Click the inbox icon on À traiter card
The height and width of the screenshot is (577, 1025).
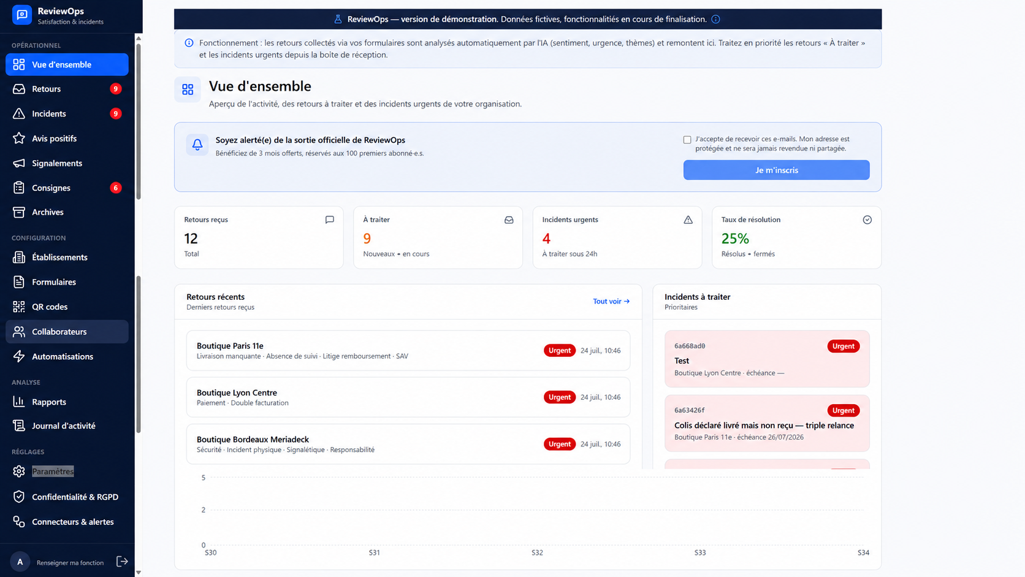click(509, 220)
